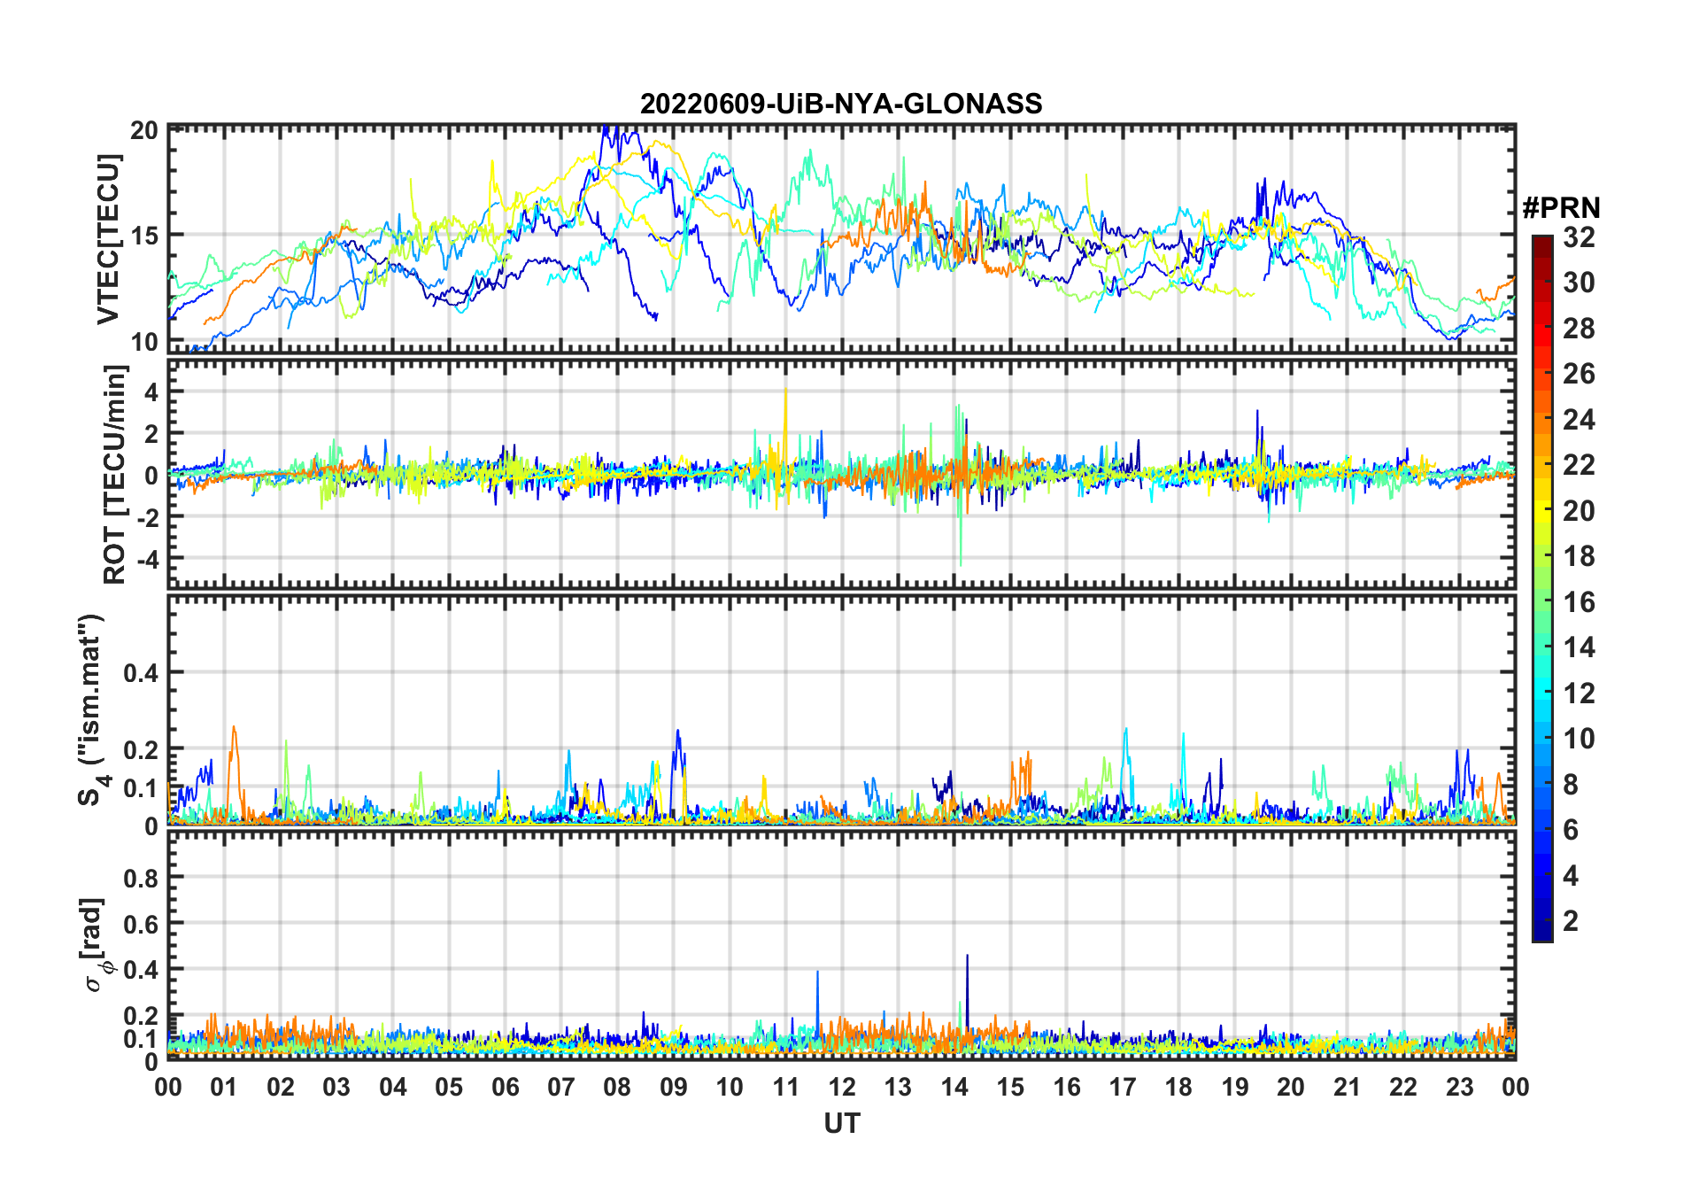Click the ROT [TECU/min] axis label

[x=115, y=474]
